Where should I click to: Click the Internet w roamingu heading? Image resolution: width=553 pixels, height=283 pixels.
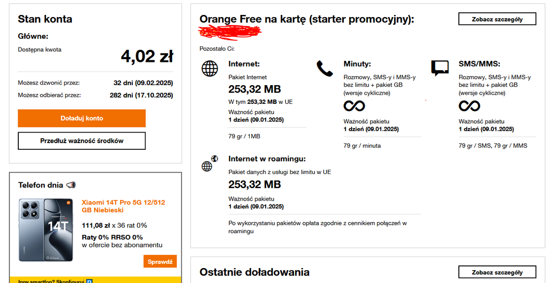(x=267, y=159)
